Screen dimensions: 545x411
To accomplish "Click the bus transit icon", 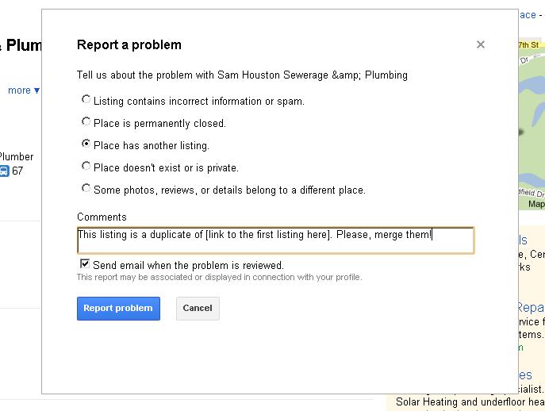I will (4, 171).
